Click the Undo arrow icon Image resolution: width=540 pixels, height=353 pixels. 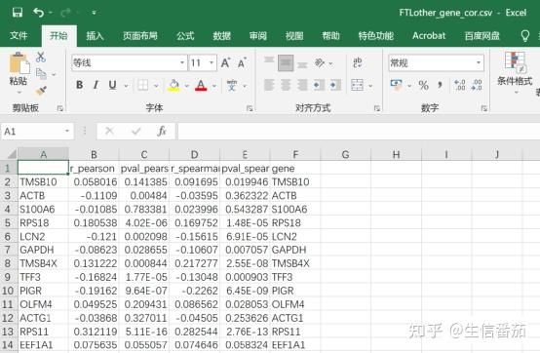[38, 13]
